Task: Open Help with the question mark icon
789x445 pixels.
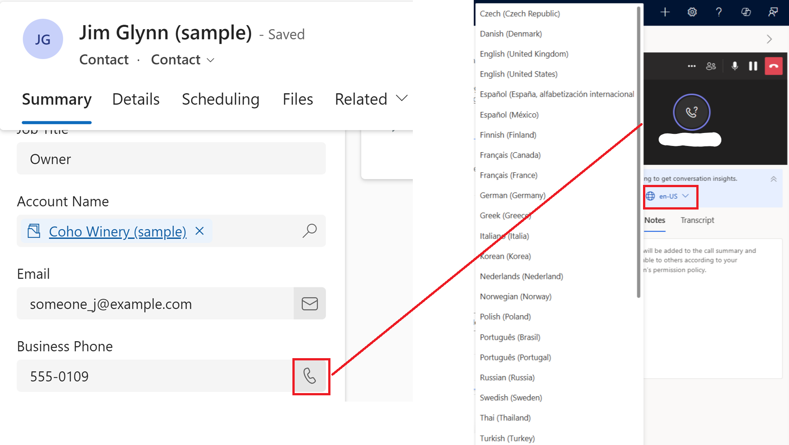Action: (x=719, y=12)
